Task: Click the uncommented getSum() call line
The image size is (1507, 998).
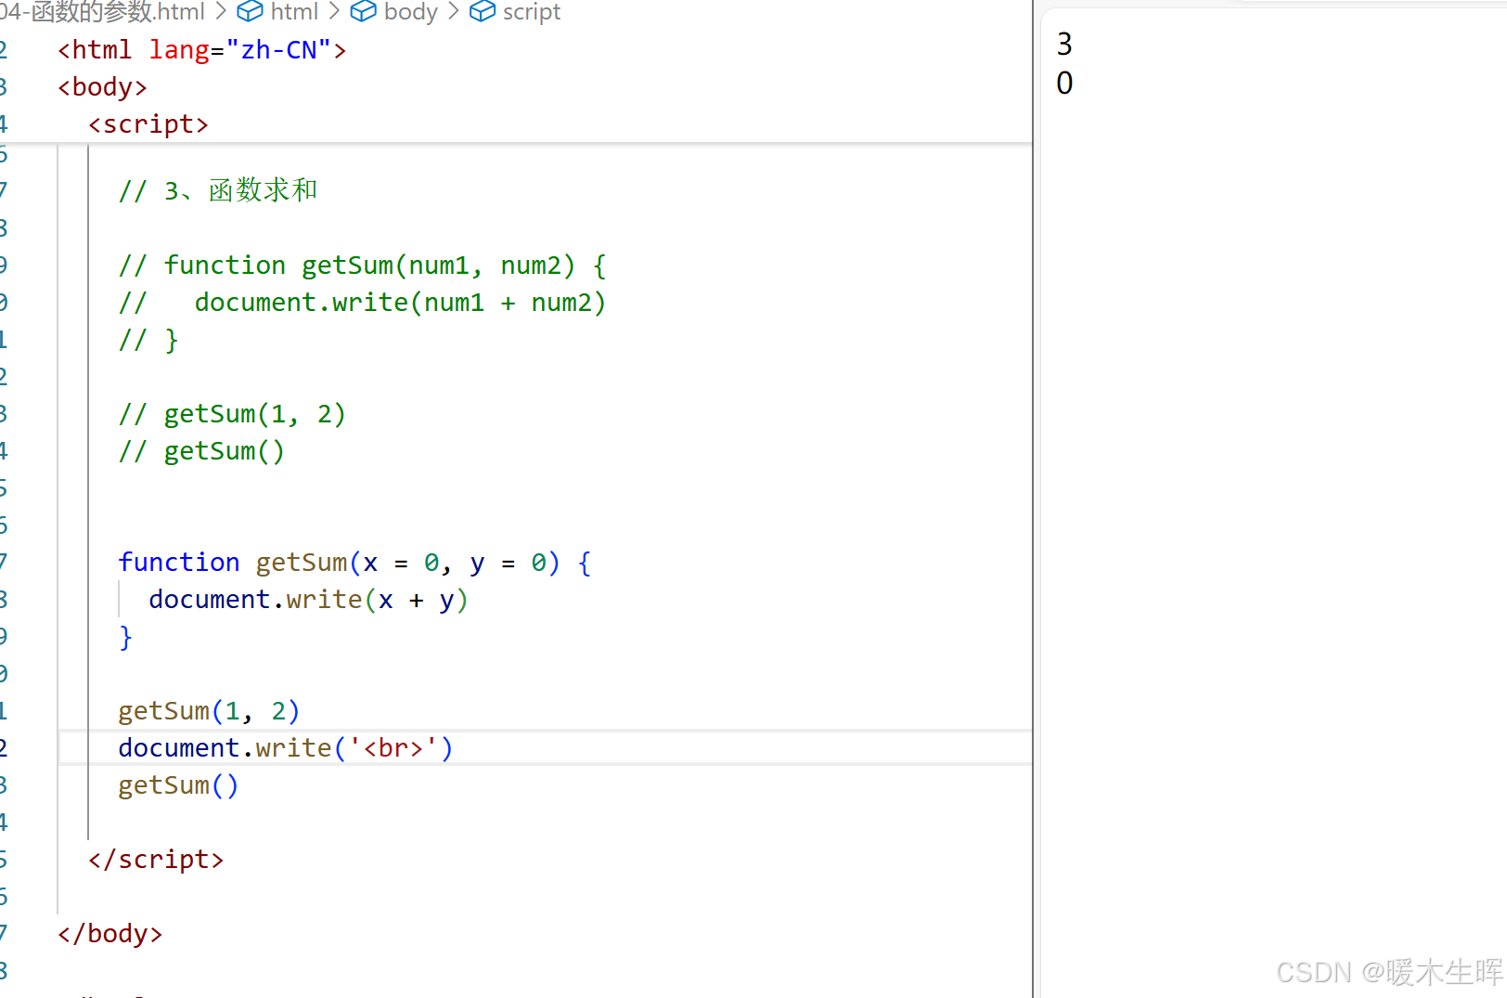Action: tap(178, 784)
